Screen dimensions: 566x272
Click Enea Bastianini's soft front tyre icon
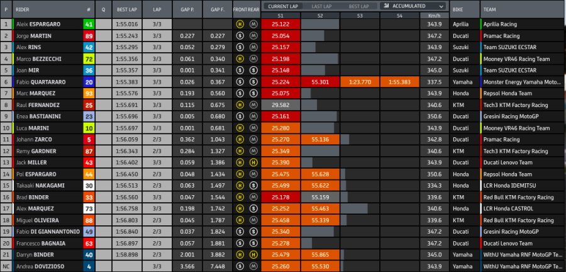pyautogui.click(x=240, y=116)
